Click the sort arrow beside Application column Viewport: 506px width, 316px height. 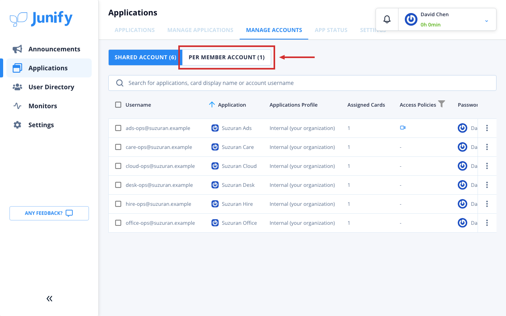[212, 105]
